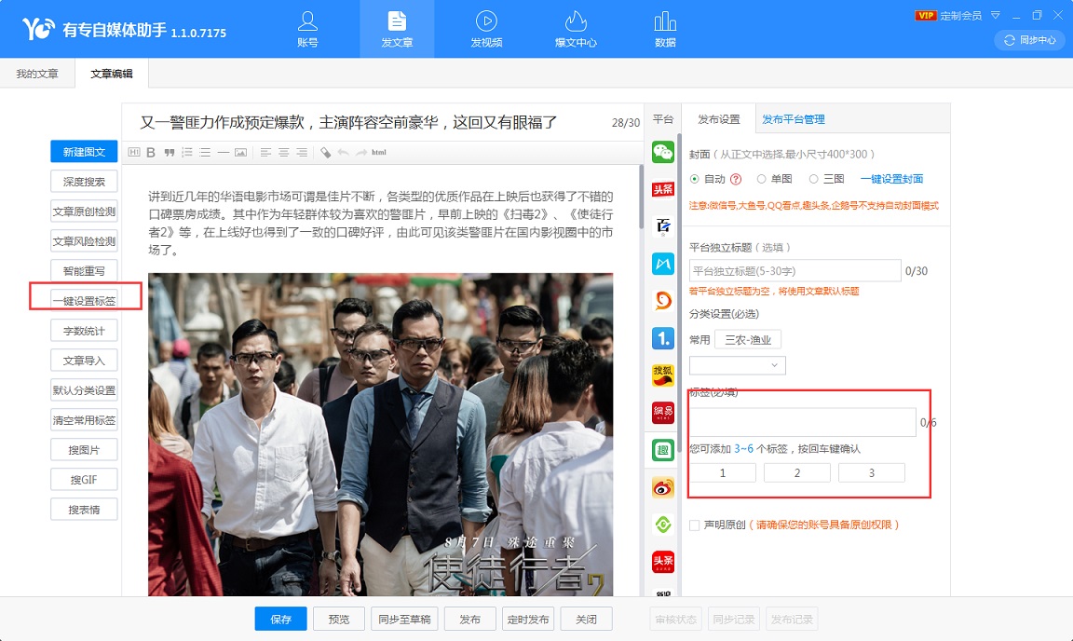
Task: Click into the 标签 tag input box
Action: 803,422
